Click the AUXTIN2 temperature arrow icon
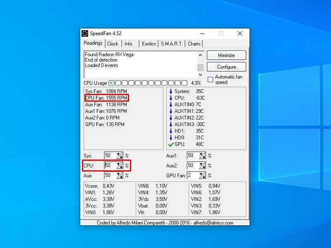Screen dimensions: 331x248 coord(171,118)
